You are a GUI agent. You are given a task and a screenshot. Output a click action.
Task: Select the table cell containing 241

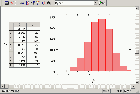[33, 49]
